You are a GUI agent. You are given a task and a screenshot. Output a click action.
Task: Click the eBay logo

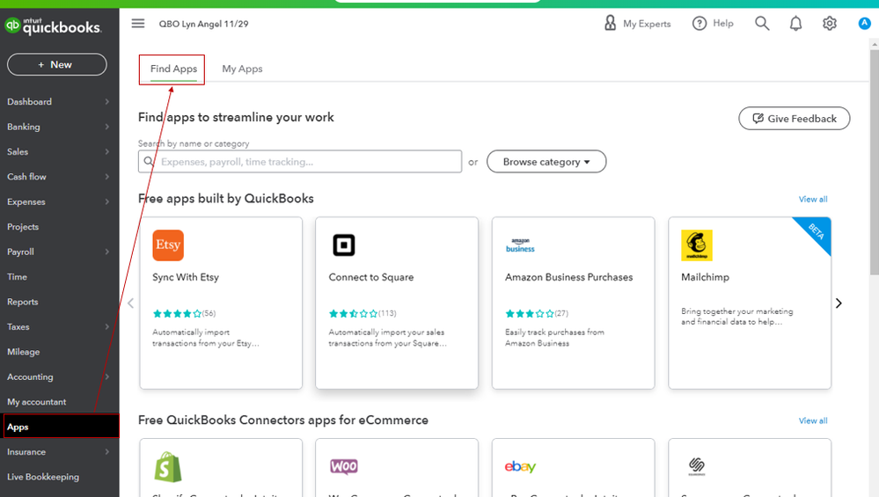(520, 466)
